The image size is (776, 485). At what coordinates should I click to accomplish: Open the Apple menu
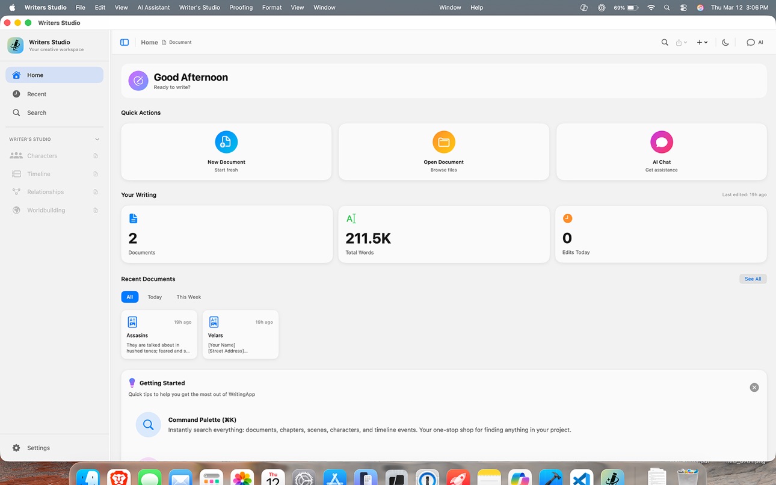12,7
